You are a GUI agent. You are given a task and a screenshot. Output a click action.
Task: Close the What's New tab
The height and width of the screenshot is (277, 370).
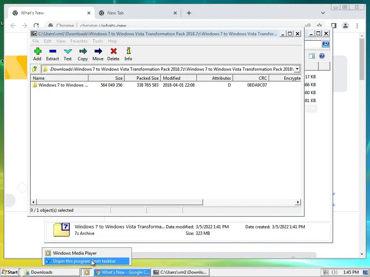(89, 13)
